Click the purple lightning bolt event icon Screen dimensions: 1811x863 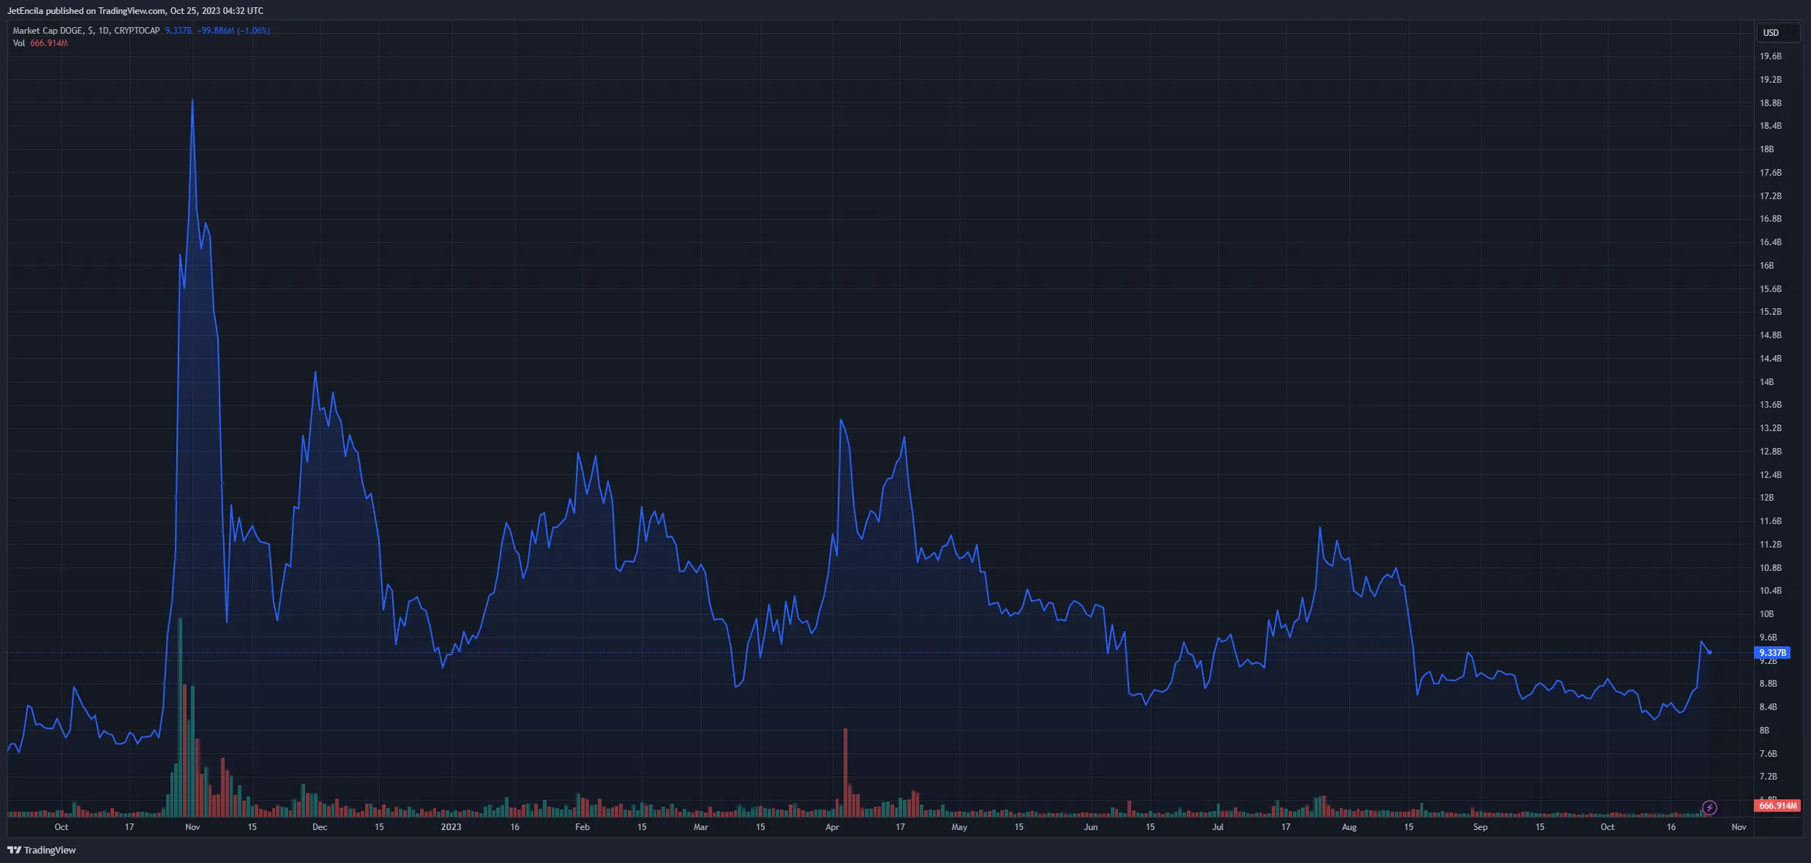(x=1709, y=807)
